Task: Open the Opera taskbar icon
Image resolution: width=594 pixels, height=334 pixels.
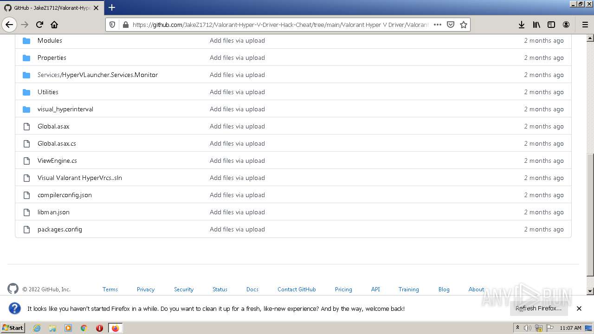Action: (x=99, y=328)
